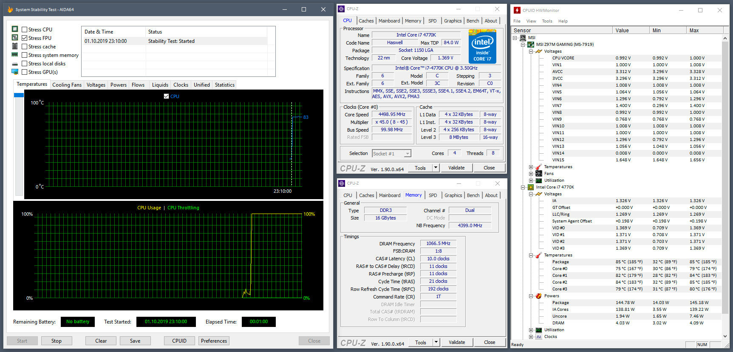The image size is (733, 352).
Task: Open Tools dropdown arrow in upper CPU-Z window
Action: pyautogui.click(x=436, y=168)
